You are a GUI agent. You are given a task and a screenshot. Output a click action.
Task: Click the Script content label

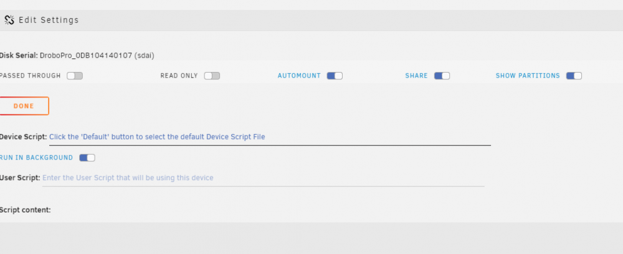(26, 210)
